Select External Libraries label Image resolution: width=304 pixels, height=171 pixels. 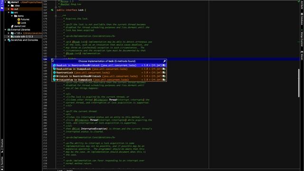coord(20,29)
